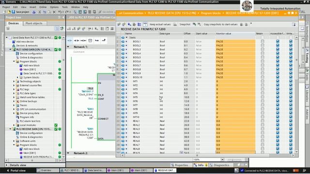Image resolution: width=310 pixels, height=174 pixels.
Task: Collapse project tree with arrow icon
Action: [x=63, y=17]
